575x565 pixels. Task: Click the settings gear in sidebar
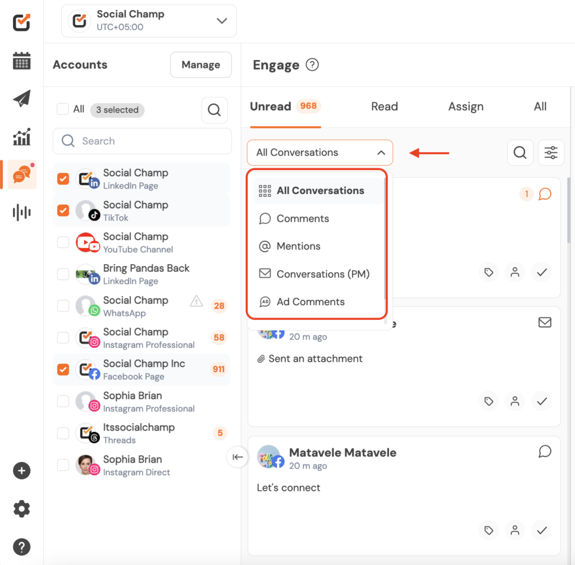21,509
